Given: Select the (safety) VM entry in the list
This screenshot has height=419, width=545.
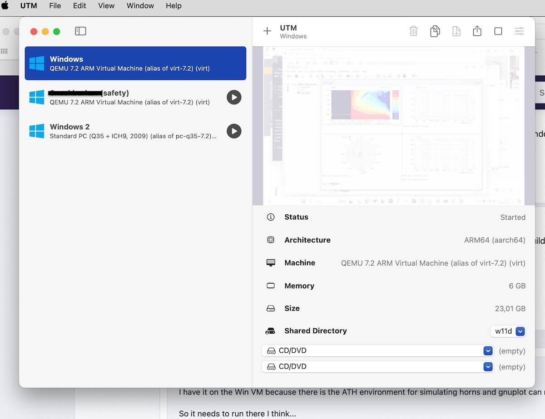Looking at the screenshot, I should [x=135, y=97].
